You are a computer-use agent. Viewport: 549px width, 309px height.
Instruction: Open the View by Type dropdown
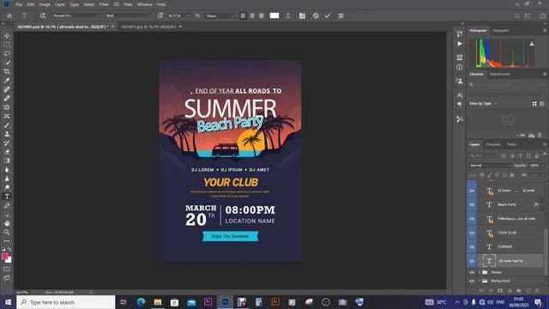tap(483, 104)
